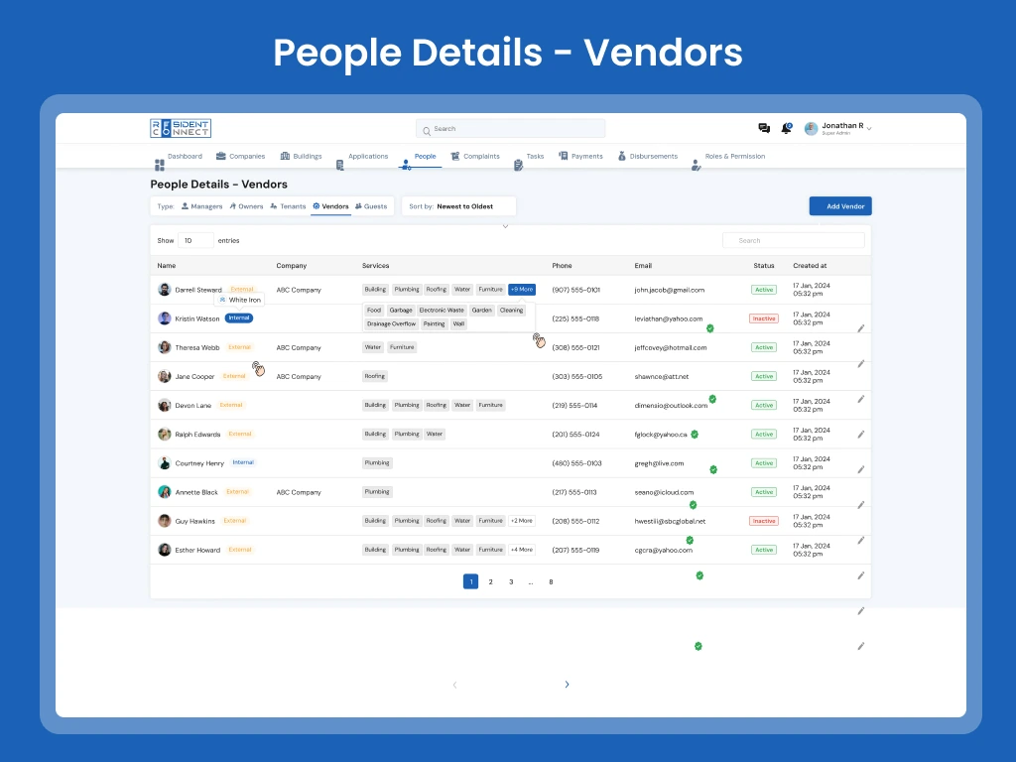Click the top global Search field
Screen dimensions: 1016x762
coord(510,129)
